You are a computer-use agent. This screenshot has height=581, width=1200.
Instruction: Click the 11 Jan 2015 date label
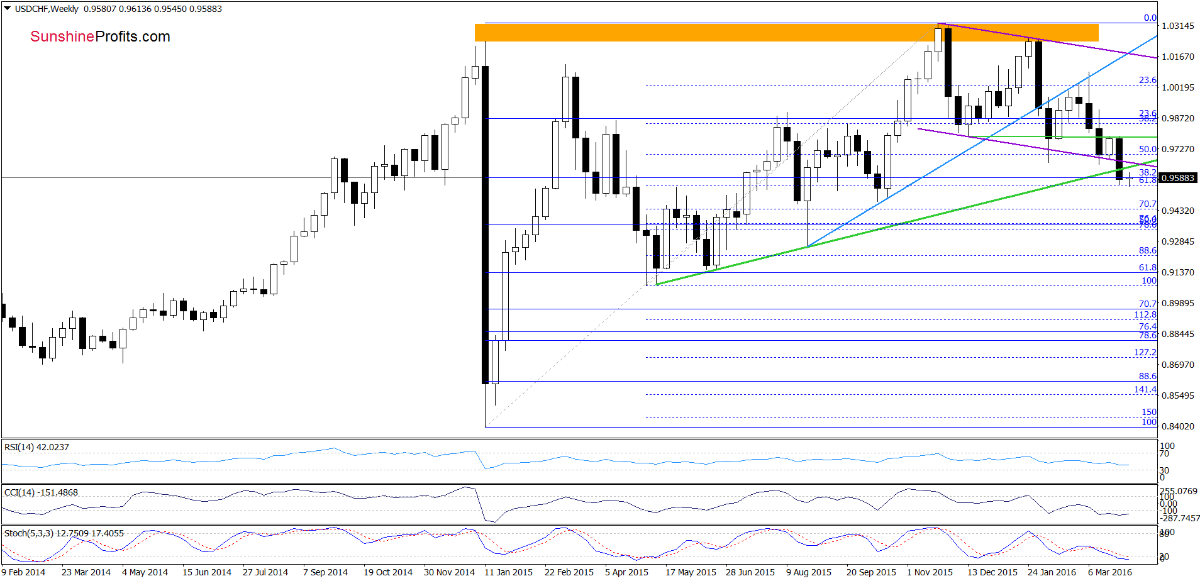pyautogui.click(x=508, y=572)
